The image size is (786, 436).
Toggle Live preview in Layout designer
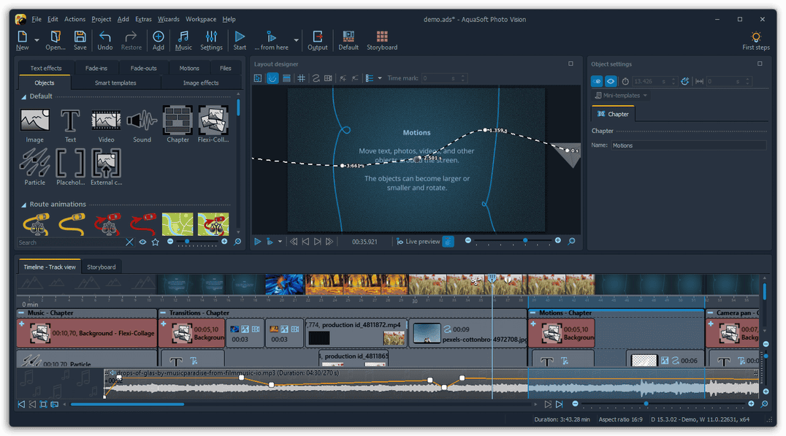[x=418, y=242]
